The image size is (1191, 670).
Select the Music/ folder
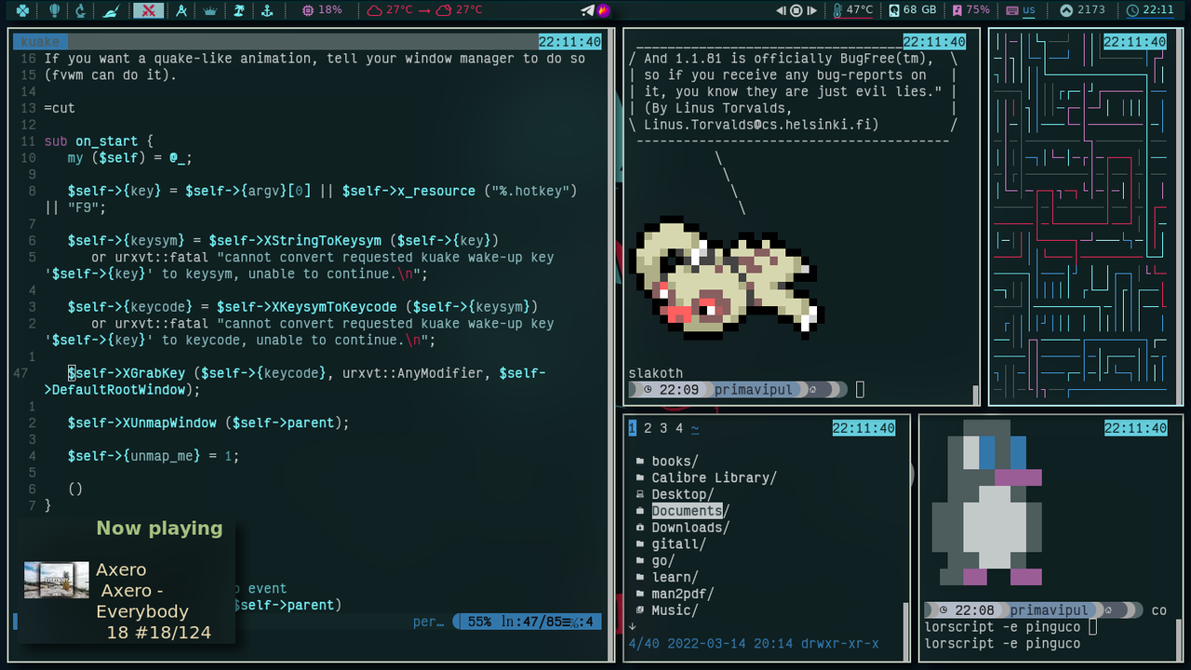[675, 610]
